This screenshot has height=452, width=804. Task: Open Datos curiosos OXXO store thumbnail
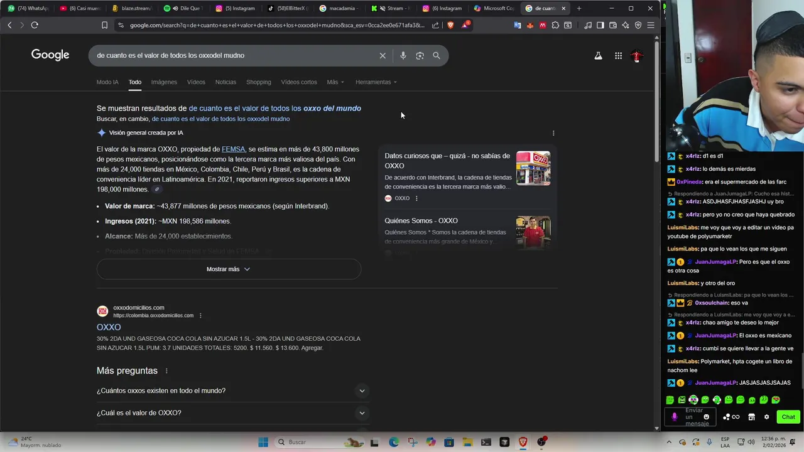533,168
